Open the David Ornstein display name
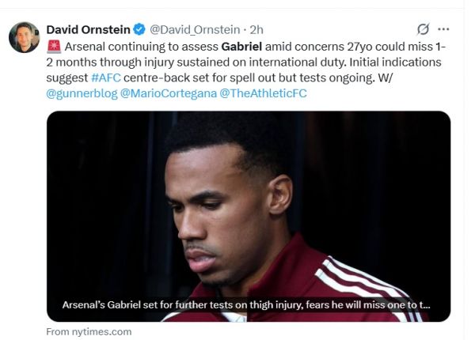Image resolution: width=475 pixels, height=340 pixels. (89, 29)
